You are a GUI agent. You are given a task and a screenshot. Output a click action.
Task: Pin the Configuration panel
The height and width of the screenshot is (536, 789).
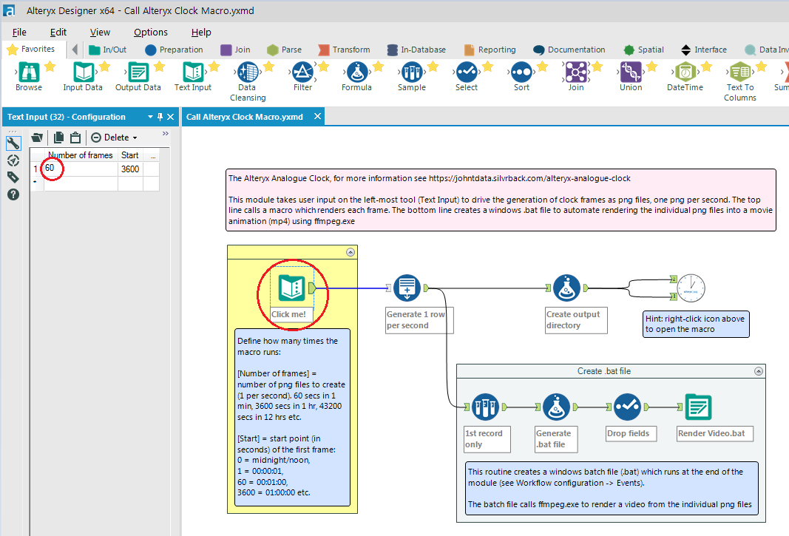pyautogui.click(x=160, y=117)
